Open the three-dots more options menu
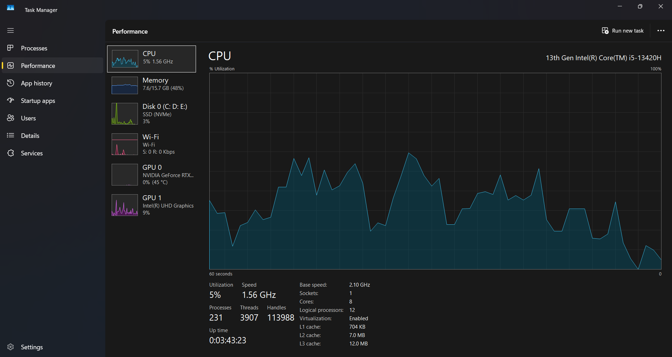 (661, 31)
